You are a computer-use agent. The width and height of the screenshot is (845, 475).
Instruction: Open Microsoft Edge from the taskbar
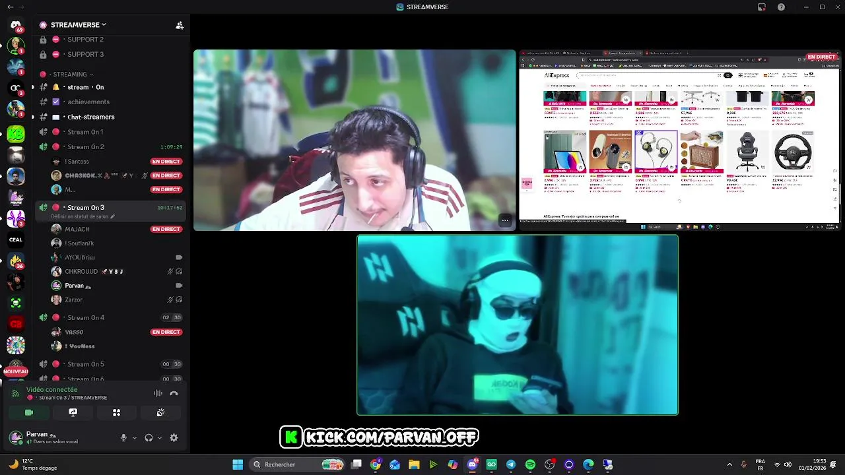(x=588, y=464)
